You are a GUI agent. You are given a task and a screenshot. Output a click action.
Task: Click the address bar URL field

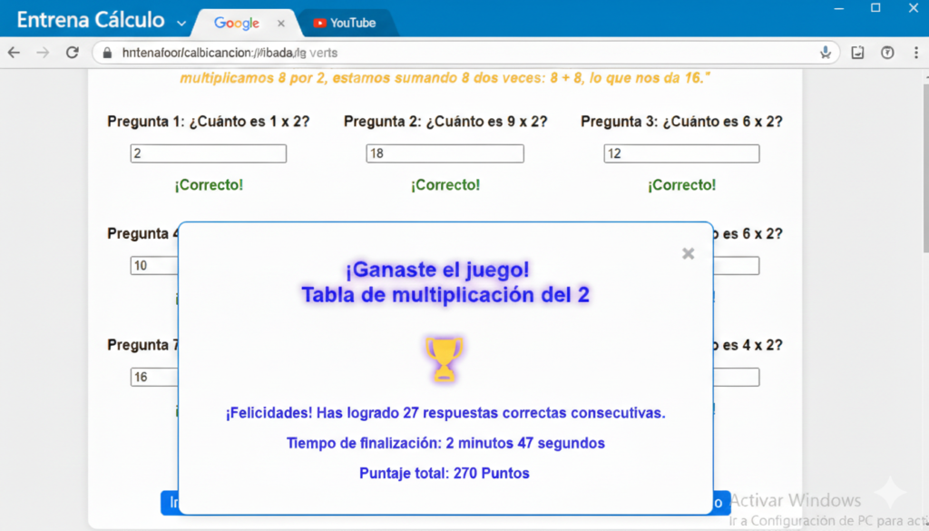tap(454, 53)
